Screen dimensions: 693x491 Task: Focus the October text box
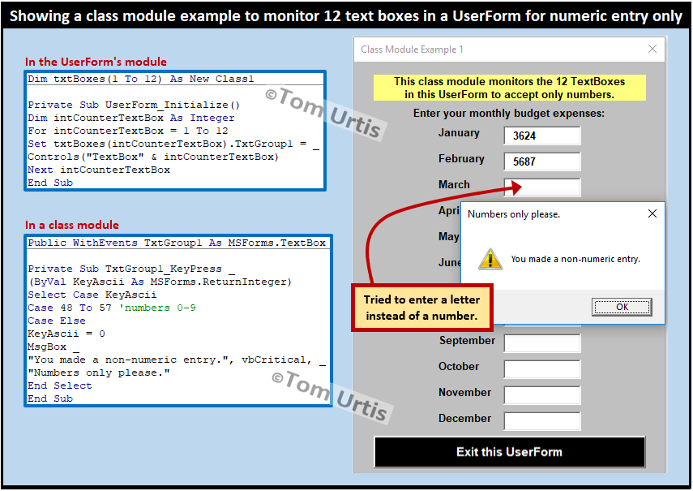pyautogui.click(x=542, y=369)
